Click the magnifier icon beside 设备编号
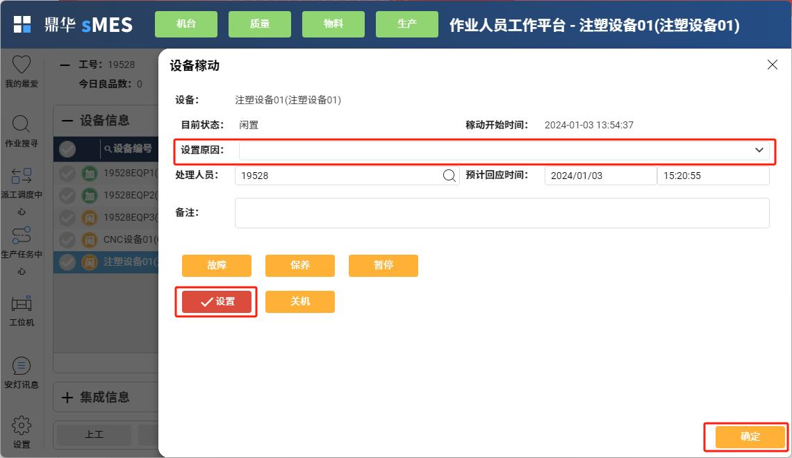This screenshot has width=792, height=458. (108, 149)
